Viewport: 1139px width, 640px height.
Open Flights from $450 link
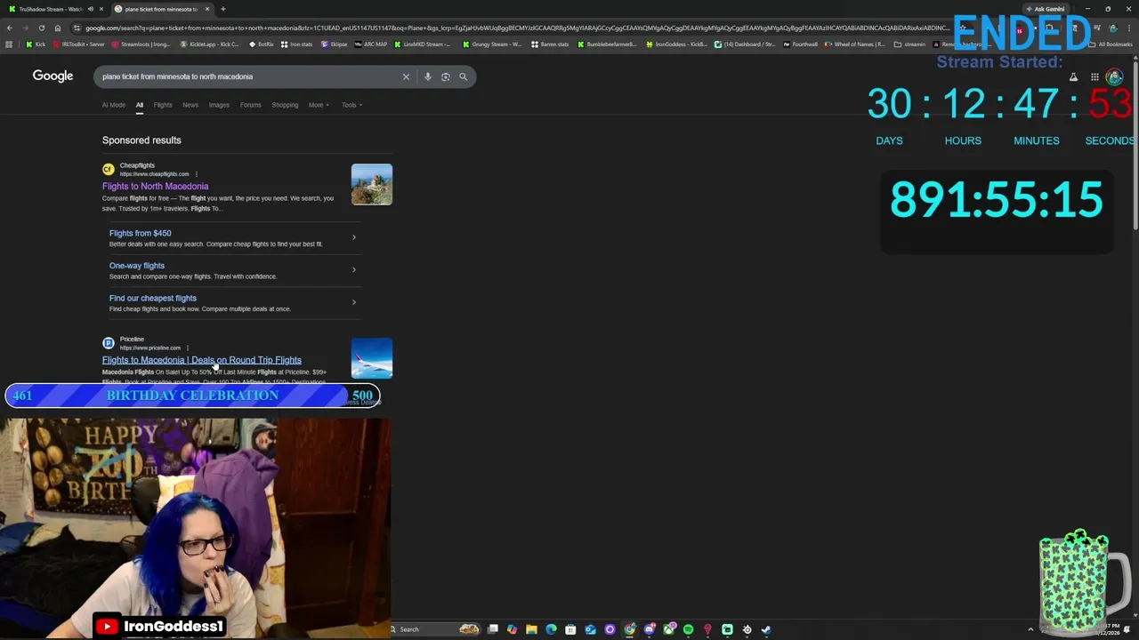click(140, 233)
